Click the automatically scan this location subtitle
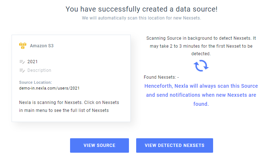This screenshot has width=268, height=161. (142, 18)
